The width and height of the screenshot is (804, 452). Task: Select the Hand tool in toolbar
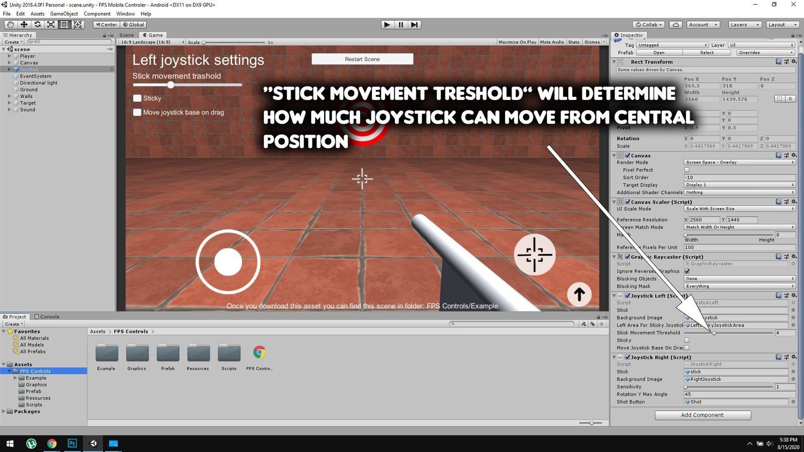(10, 25)
